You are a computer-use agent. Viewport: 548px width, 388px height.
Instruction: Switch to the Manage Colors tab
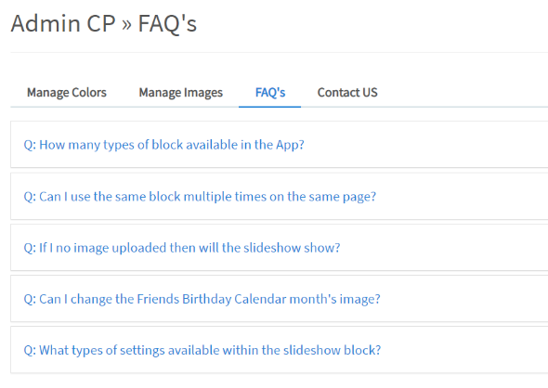67,93
